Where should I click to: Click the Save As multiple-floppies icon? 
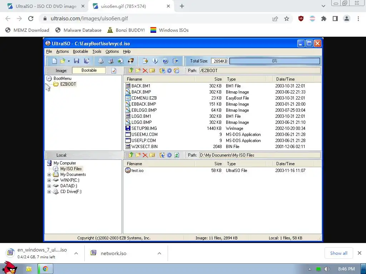pos(86,61)
